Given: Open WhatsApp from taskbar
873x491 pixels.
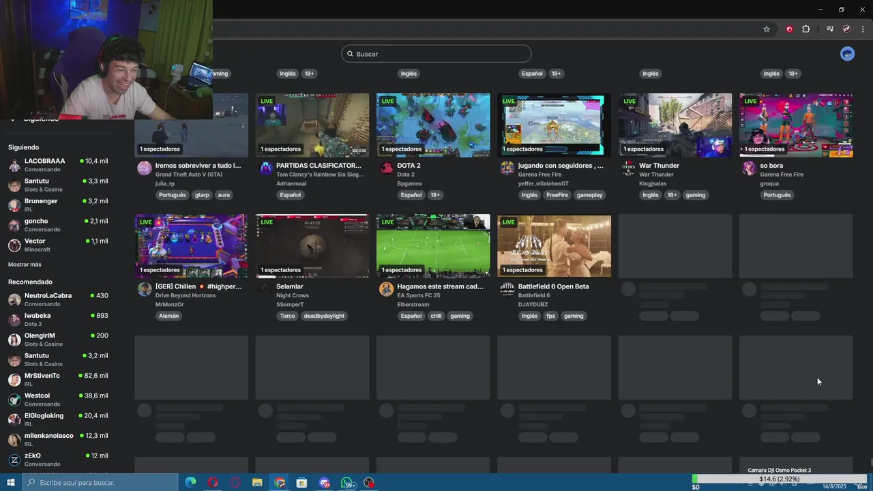Looking at the screenshot, I should (x=347, y=483).
